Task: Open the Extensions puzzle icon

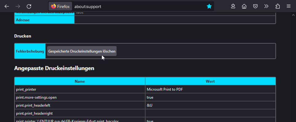Action: [x=278, y=6]
